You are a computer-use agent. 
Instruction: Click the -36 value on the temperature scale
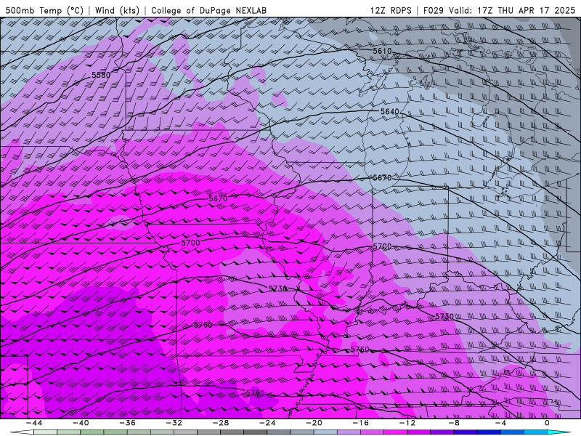[x=128, y=423]
